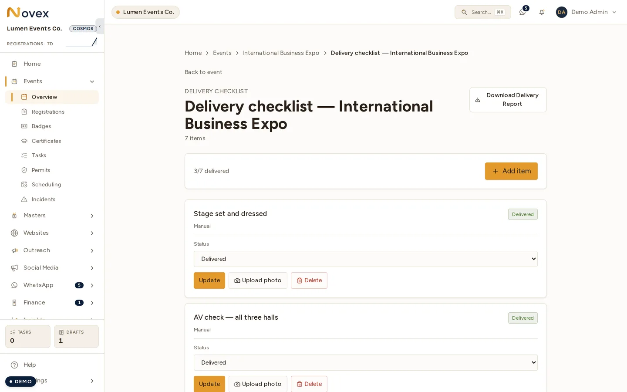Expand the WhatsApp section chevron
The height and width of the screenshot is (392, 627).
(92, 285)
